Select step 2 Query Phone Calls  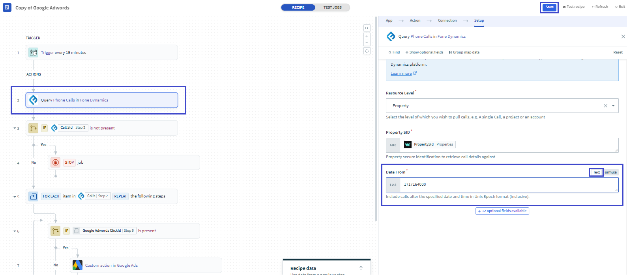tap(102, 100)
